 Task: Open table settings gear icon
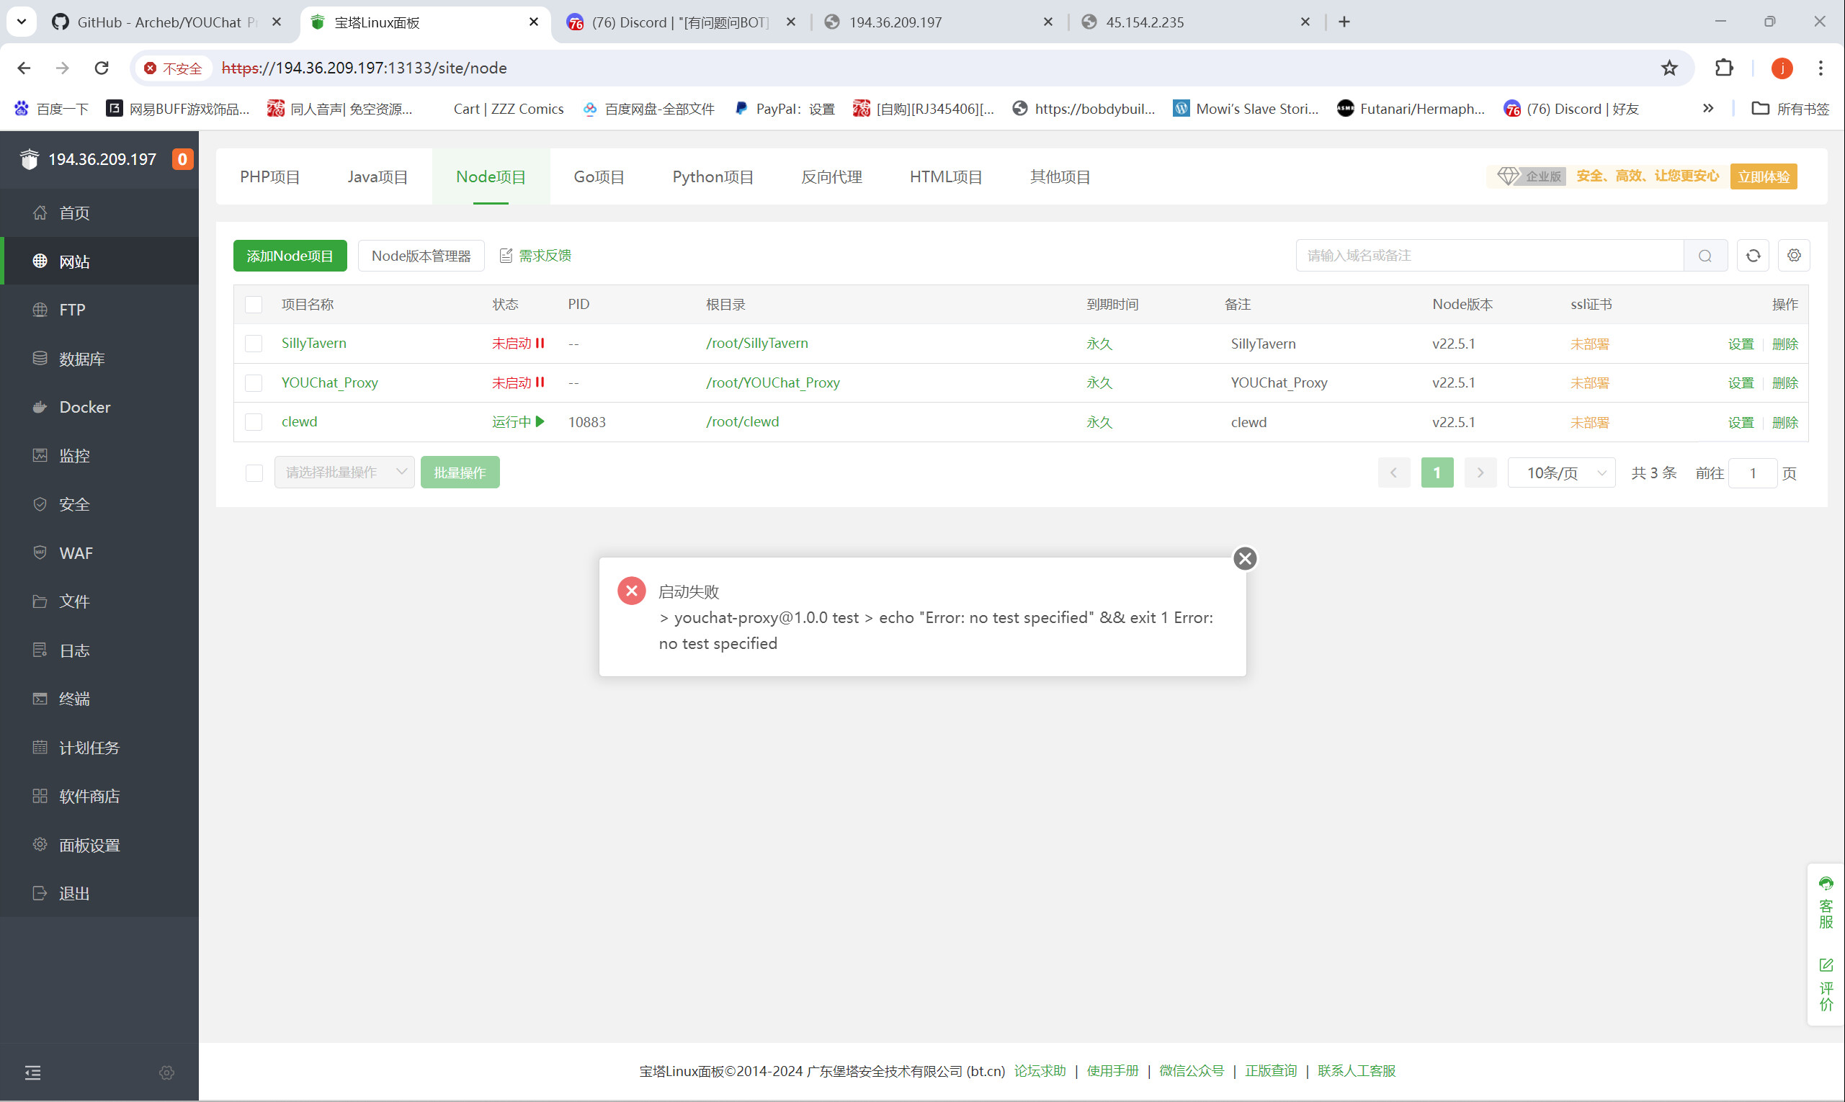point(1794,256)
